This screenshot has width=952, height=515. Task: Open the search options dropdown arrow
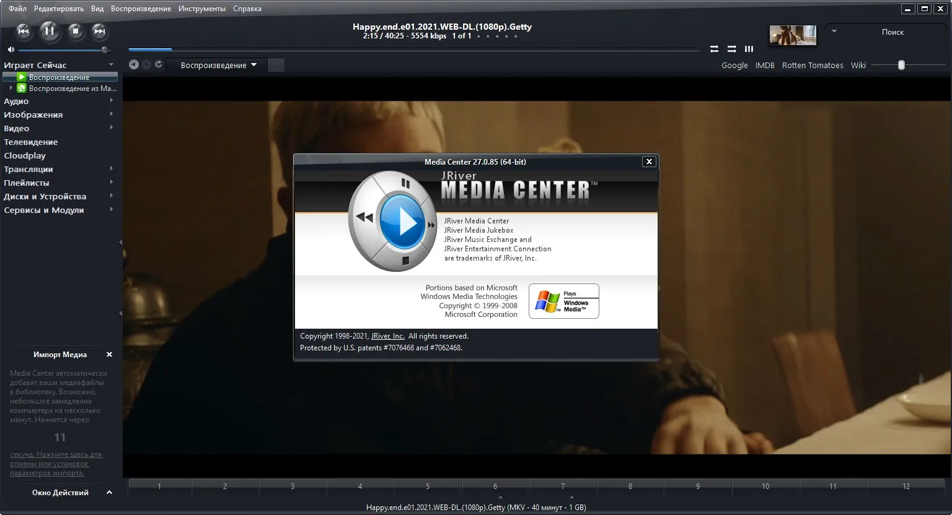pos(834,32)
